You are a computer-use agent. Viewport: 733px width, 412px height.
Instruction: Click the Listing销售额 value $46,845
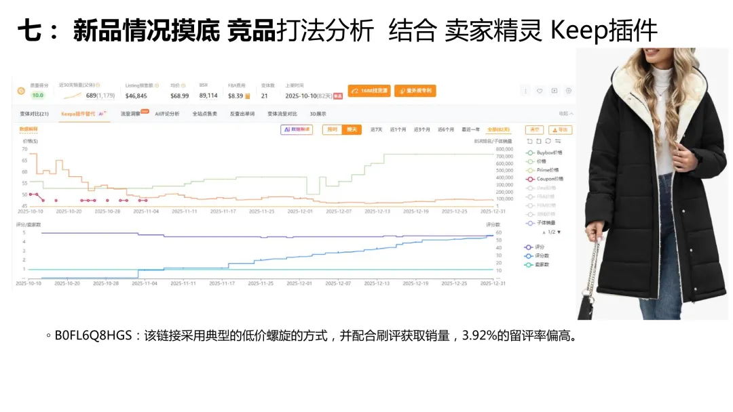[136, 96]
